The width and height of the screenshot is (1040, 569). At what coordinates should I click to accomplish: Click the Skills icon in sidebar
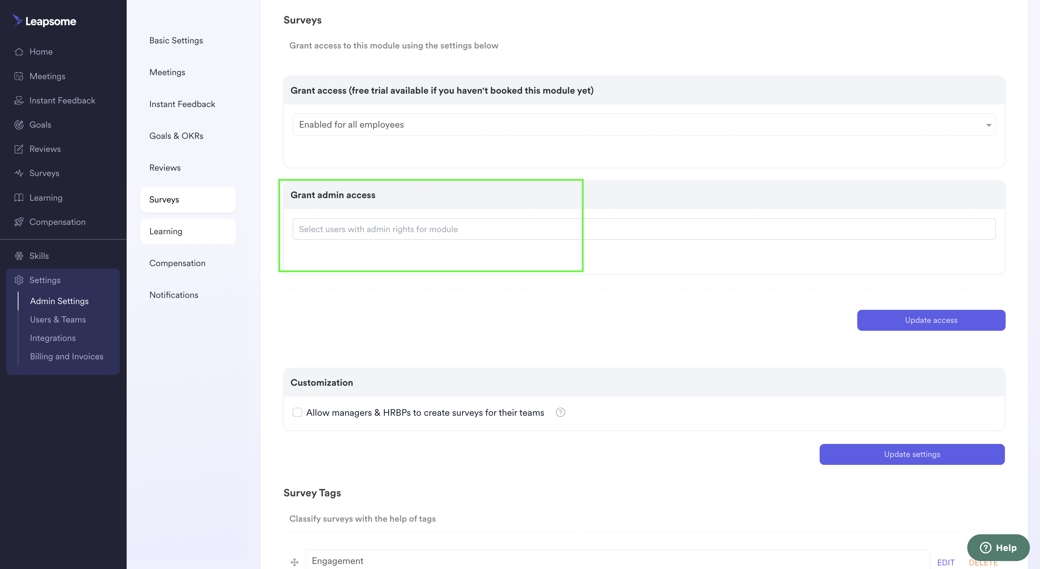coord(19,256)
